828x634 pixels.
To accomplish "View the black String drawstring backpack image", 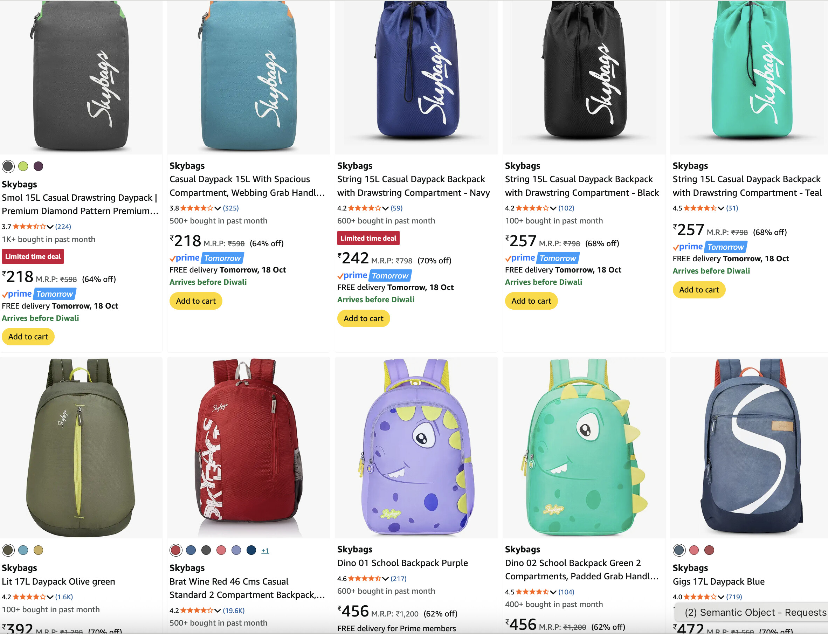I will (x=584, y=72).
